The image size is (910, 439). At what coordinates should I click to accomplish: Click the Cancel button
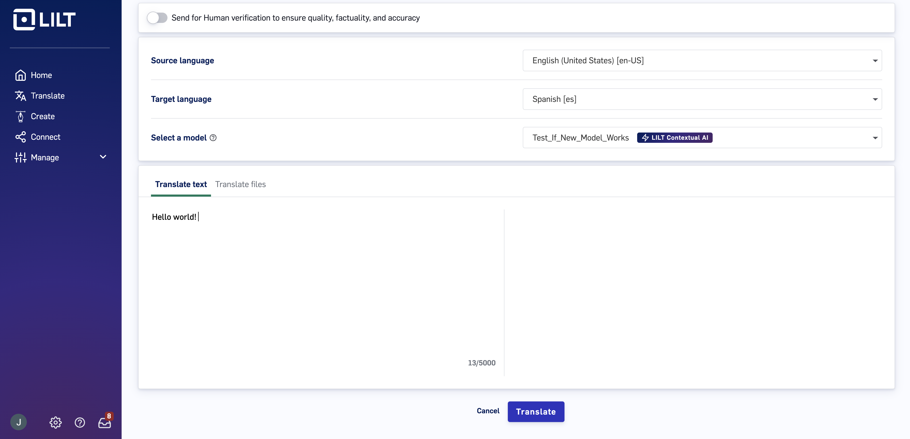pyautogui.click(x=488, y=411)
